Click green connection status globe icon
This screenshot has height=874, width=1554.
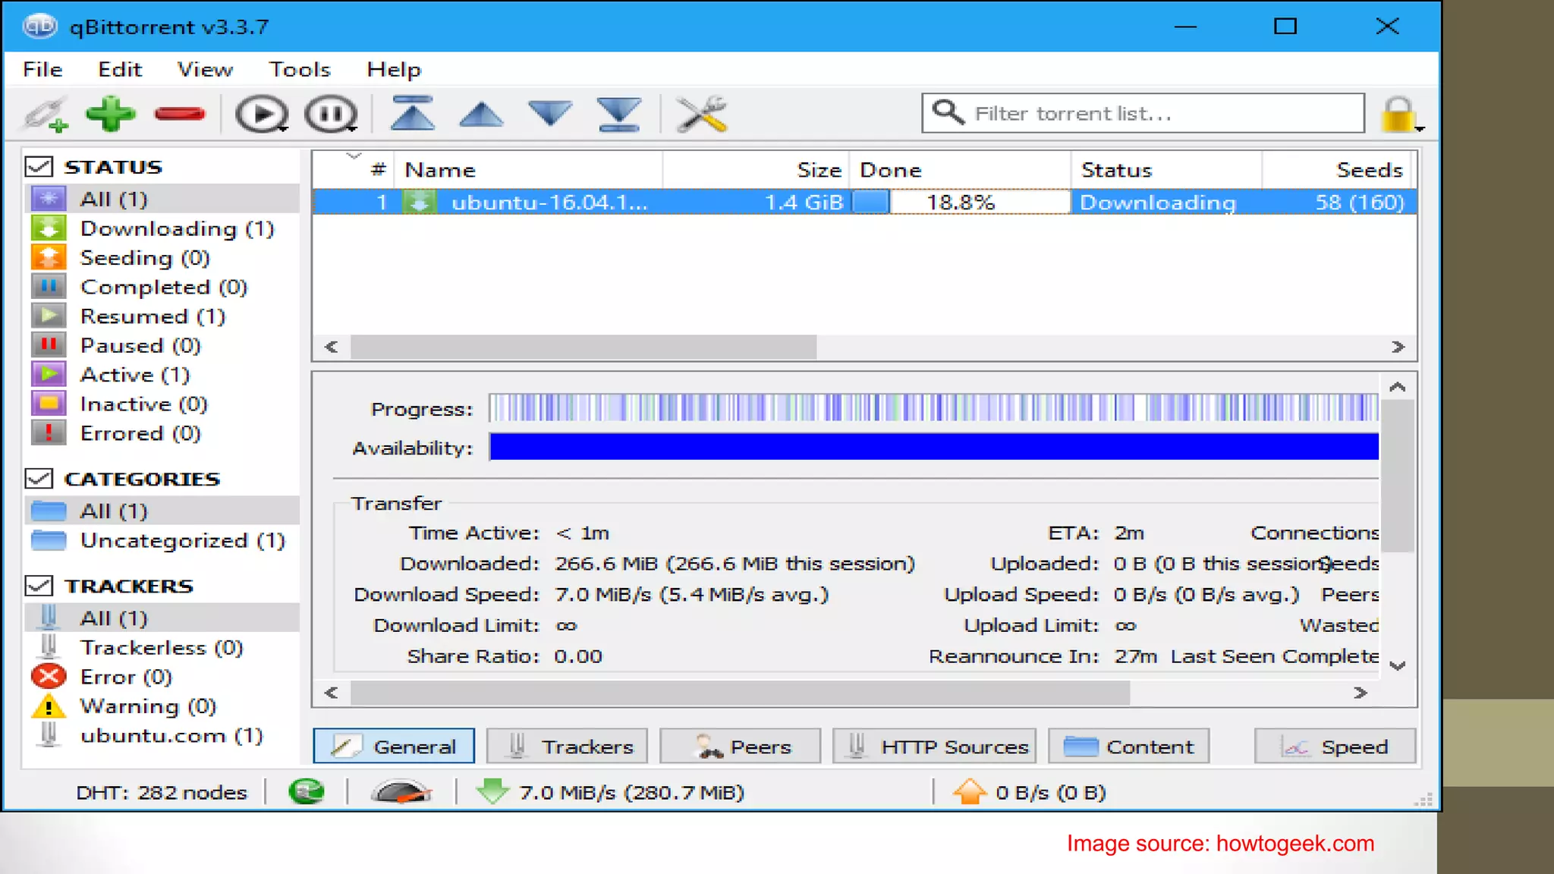tap(307, 791)
